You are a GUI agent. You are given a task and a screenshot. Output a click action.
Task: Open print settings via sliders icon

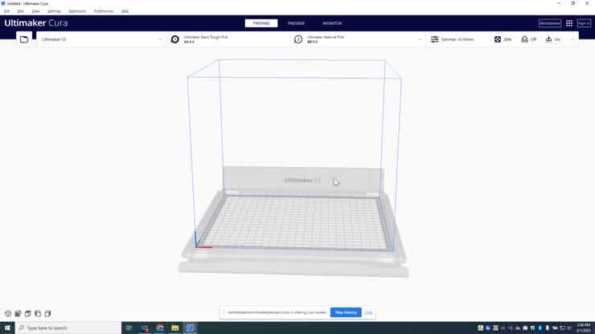pyautogui.click(x=434, y=39)
